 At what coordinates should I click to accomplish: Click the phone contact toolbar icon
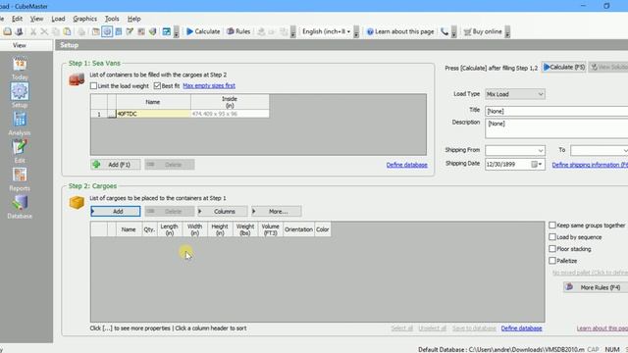445,31
